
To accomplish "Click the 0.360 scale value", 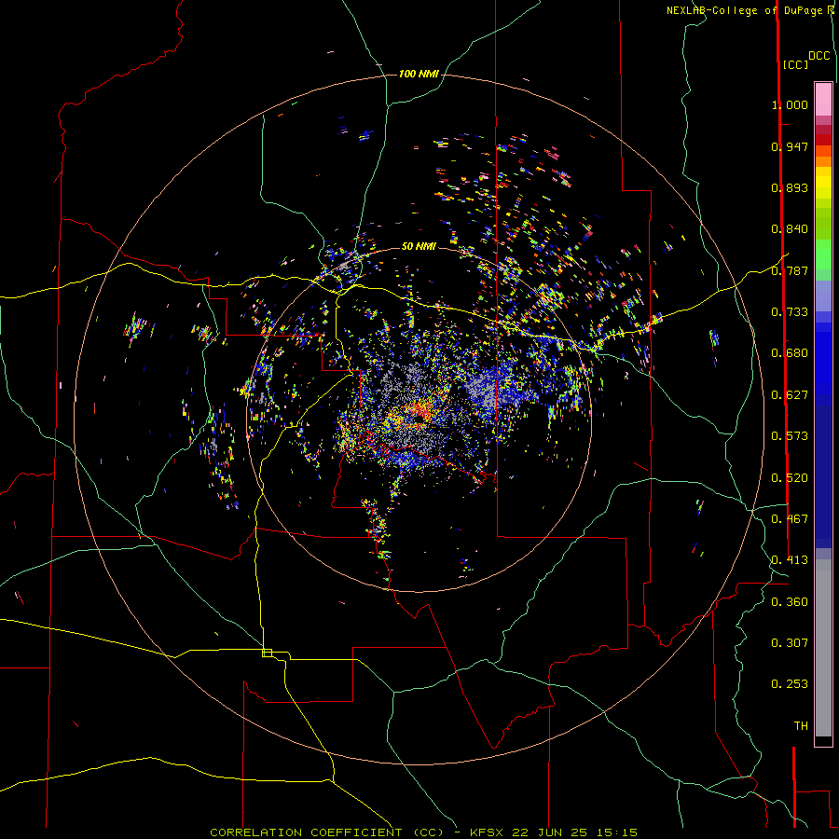I will pyautogui.click(x=790, y=602).
